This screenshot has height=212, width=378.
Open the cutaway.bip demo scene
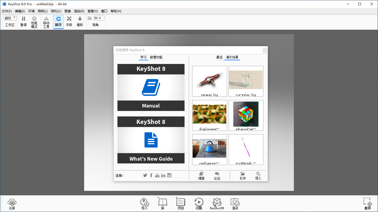pos(209,81)
